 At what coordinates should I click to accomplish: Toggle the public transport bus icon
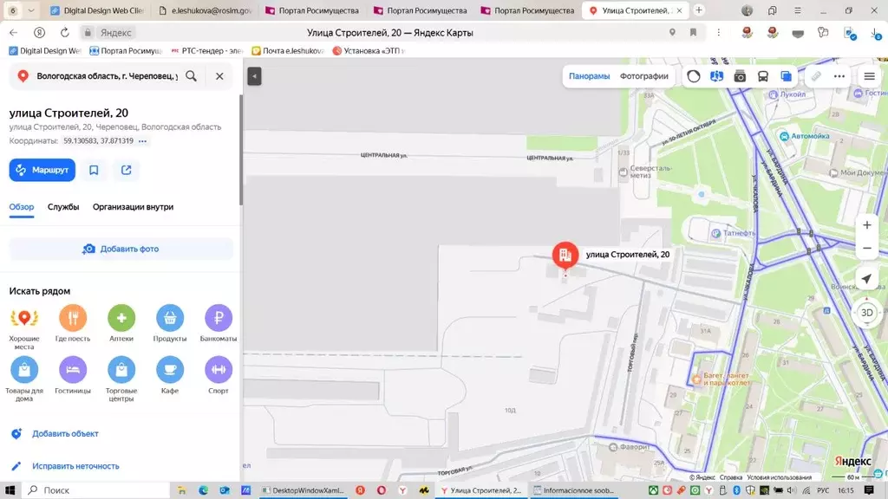tap(763, 76)
